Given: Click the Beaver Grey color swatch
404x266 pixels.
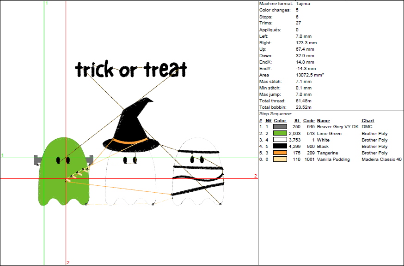Looking at the screenshot, I should [280, 126].
